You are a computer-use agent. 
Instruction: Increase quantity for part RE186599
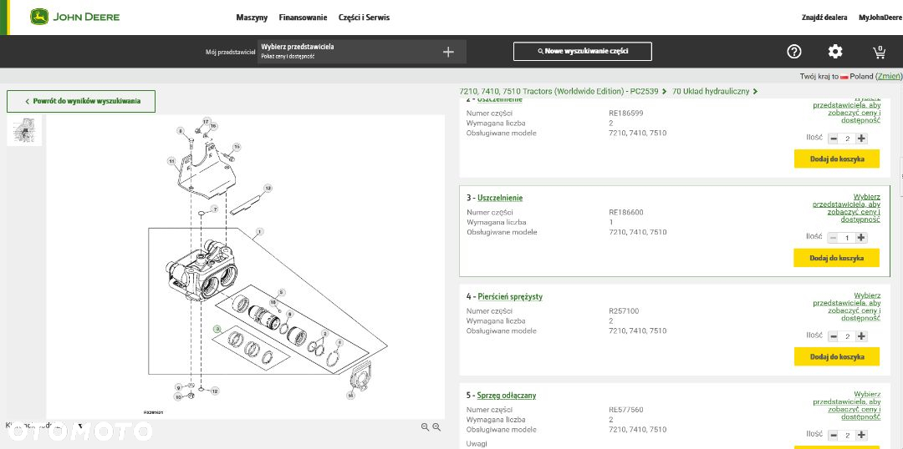pos(861,139)
